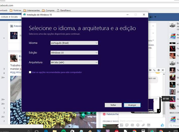Image resolution: width=179 pixels, height=132 pixels.
Task: Open the camera icon in chat toolbar
Action: pos(149,125)
